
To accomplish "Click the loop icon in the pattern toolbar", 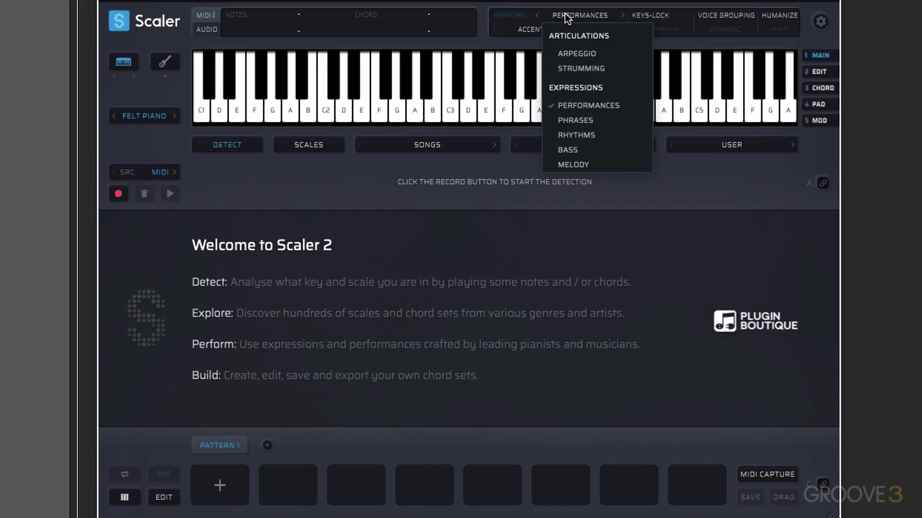I will click(x=124, y=474).
